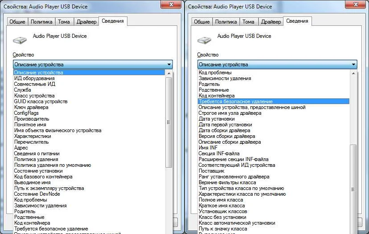Select Дата первой установки
This screenshot has height=234, width=369.
click(274, 125)
